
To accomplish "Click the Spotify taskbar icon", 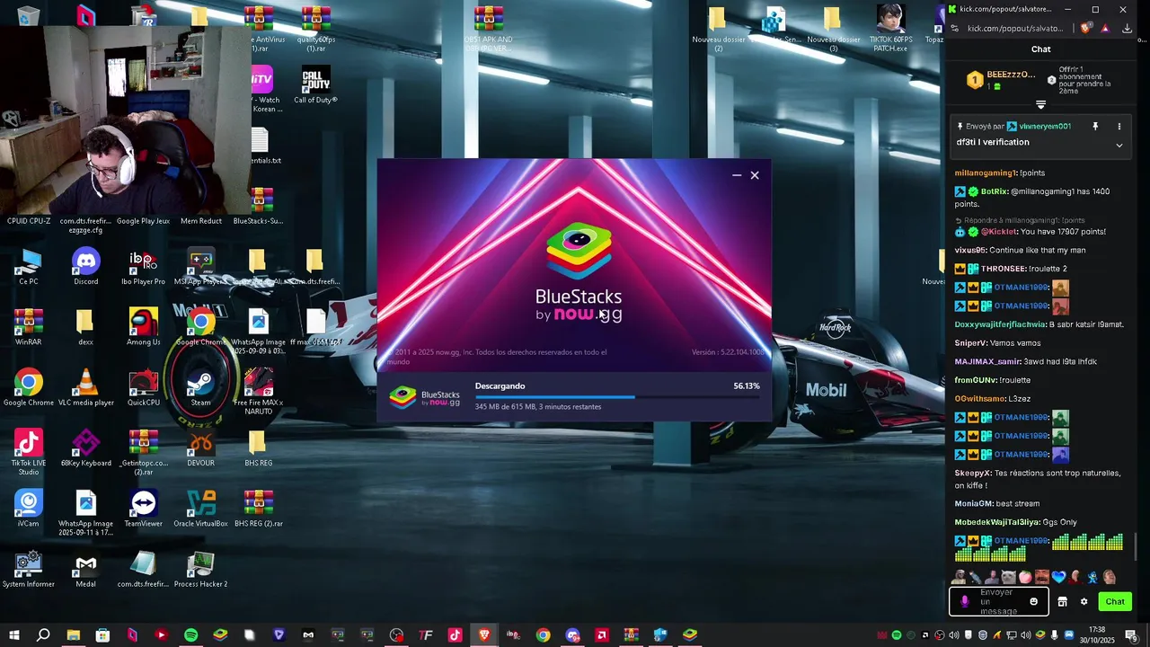I will (190, 635).
